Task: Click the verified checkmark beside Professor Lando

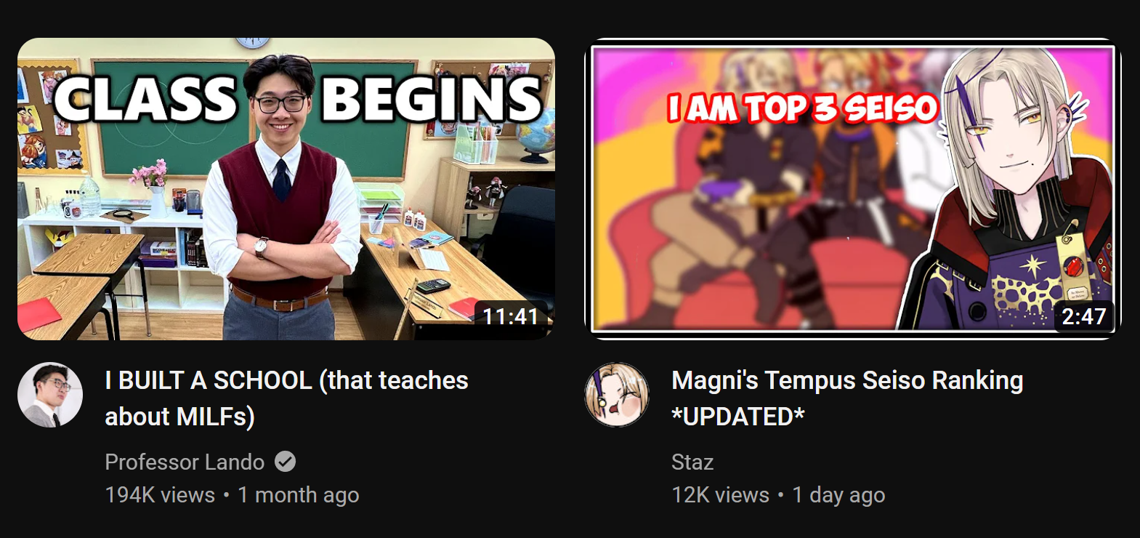Action: pos(285,462)
